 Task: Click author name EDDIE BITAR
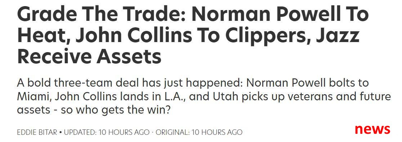37,133
